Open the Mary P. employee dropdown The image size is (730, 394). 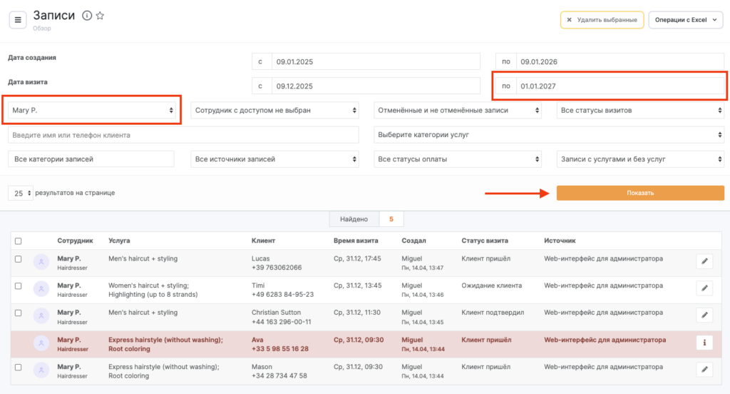92,111
